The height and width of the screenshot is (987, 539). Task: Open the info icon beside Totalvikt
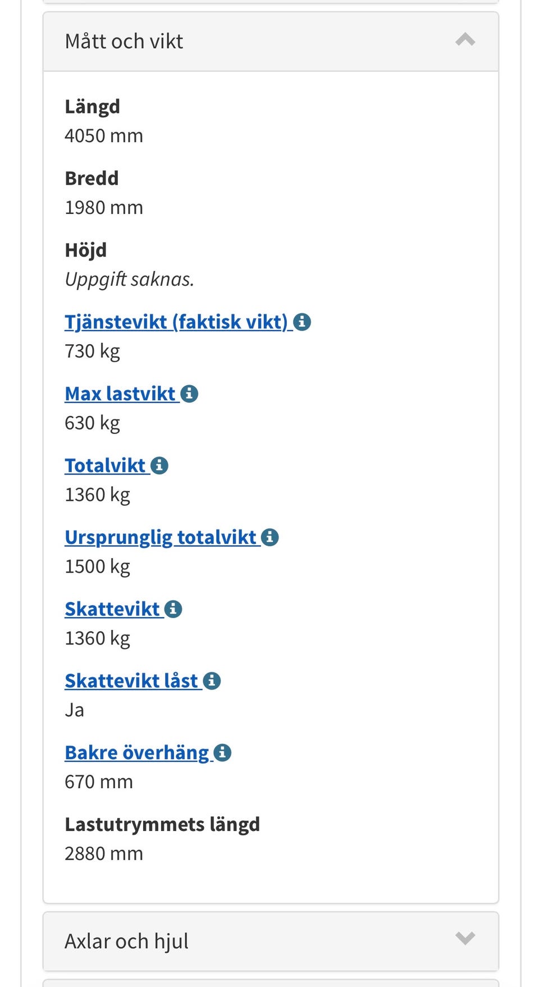tap(159, 466)
